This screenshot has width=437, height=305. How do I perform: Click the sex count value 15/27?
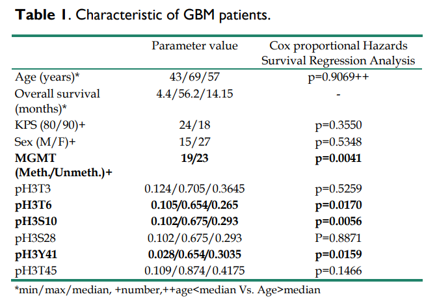(x=194, y=141)
